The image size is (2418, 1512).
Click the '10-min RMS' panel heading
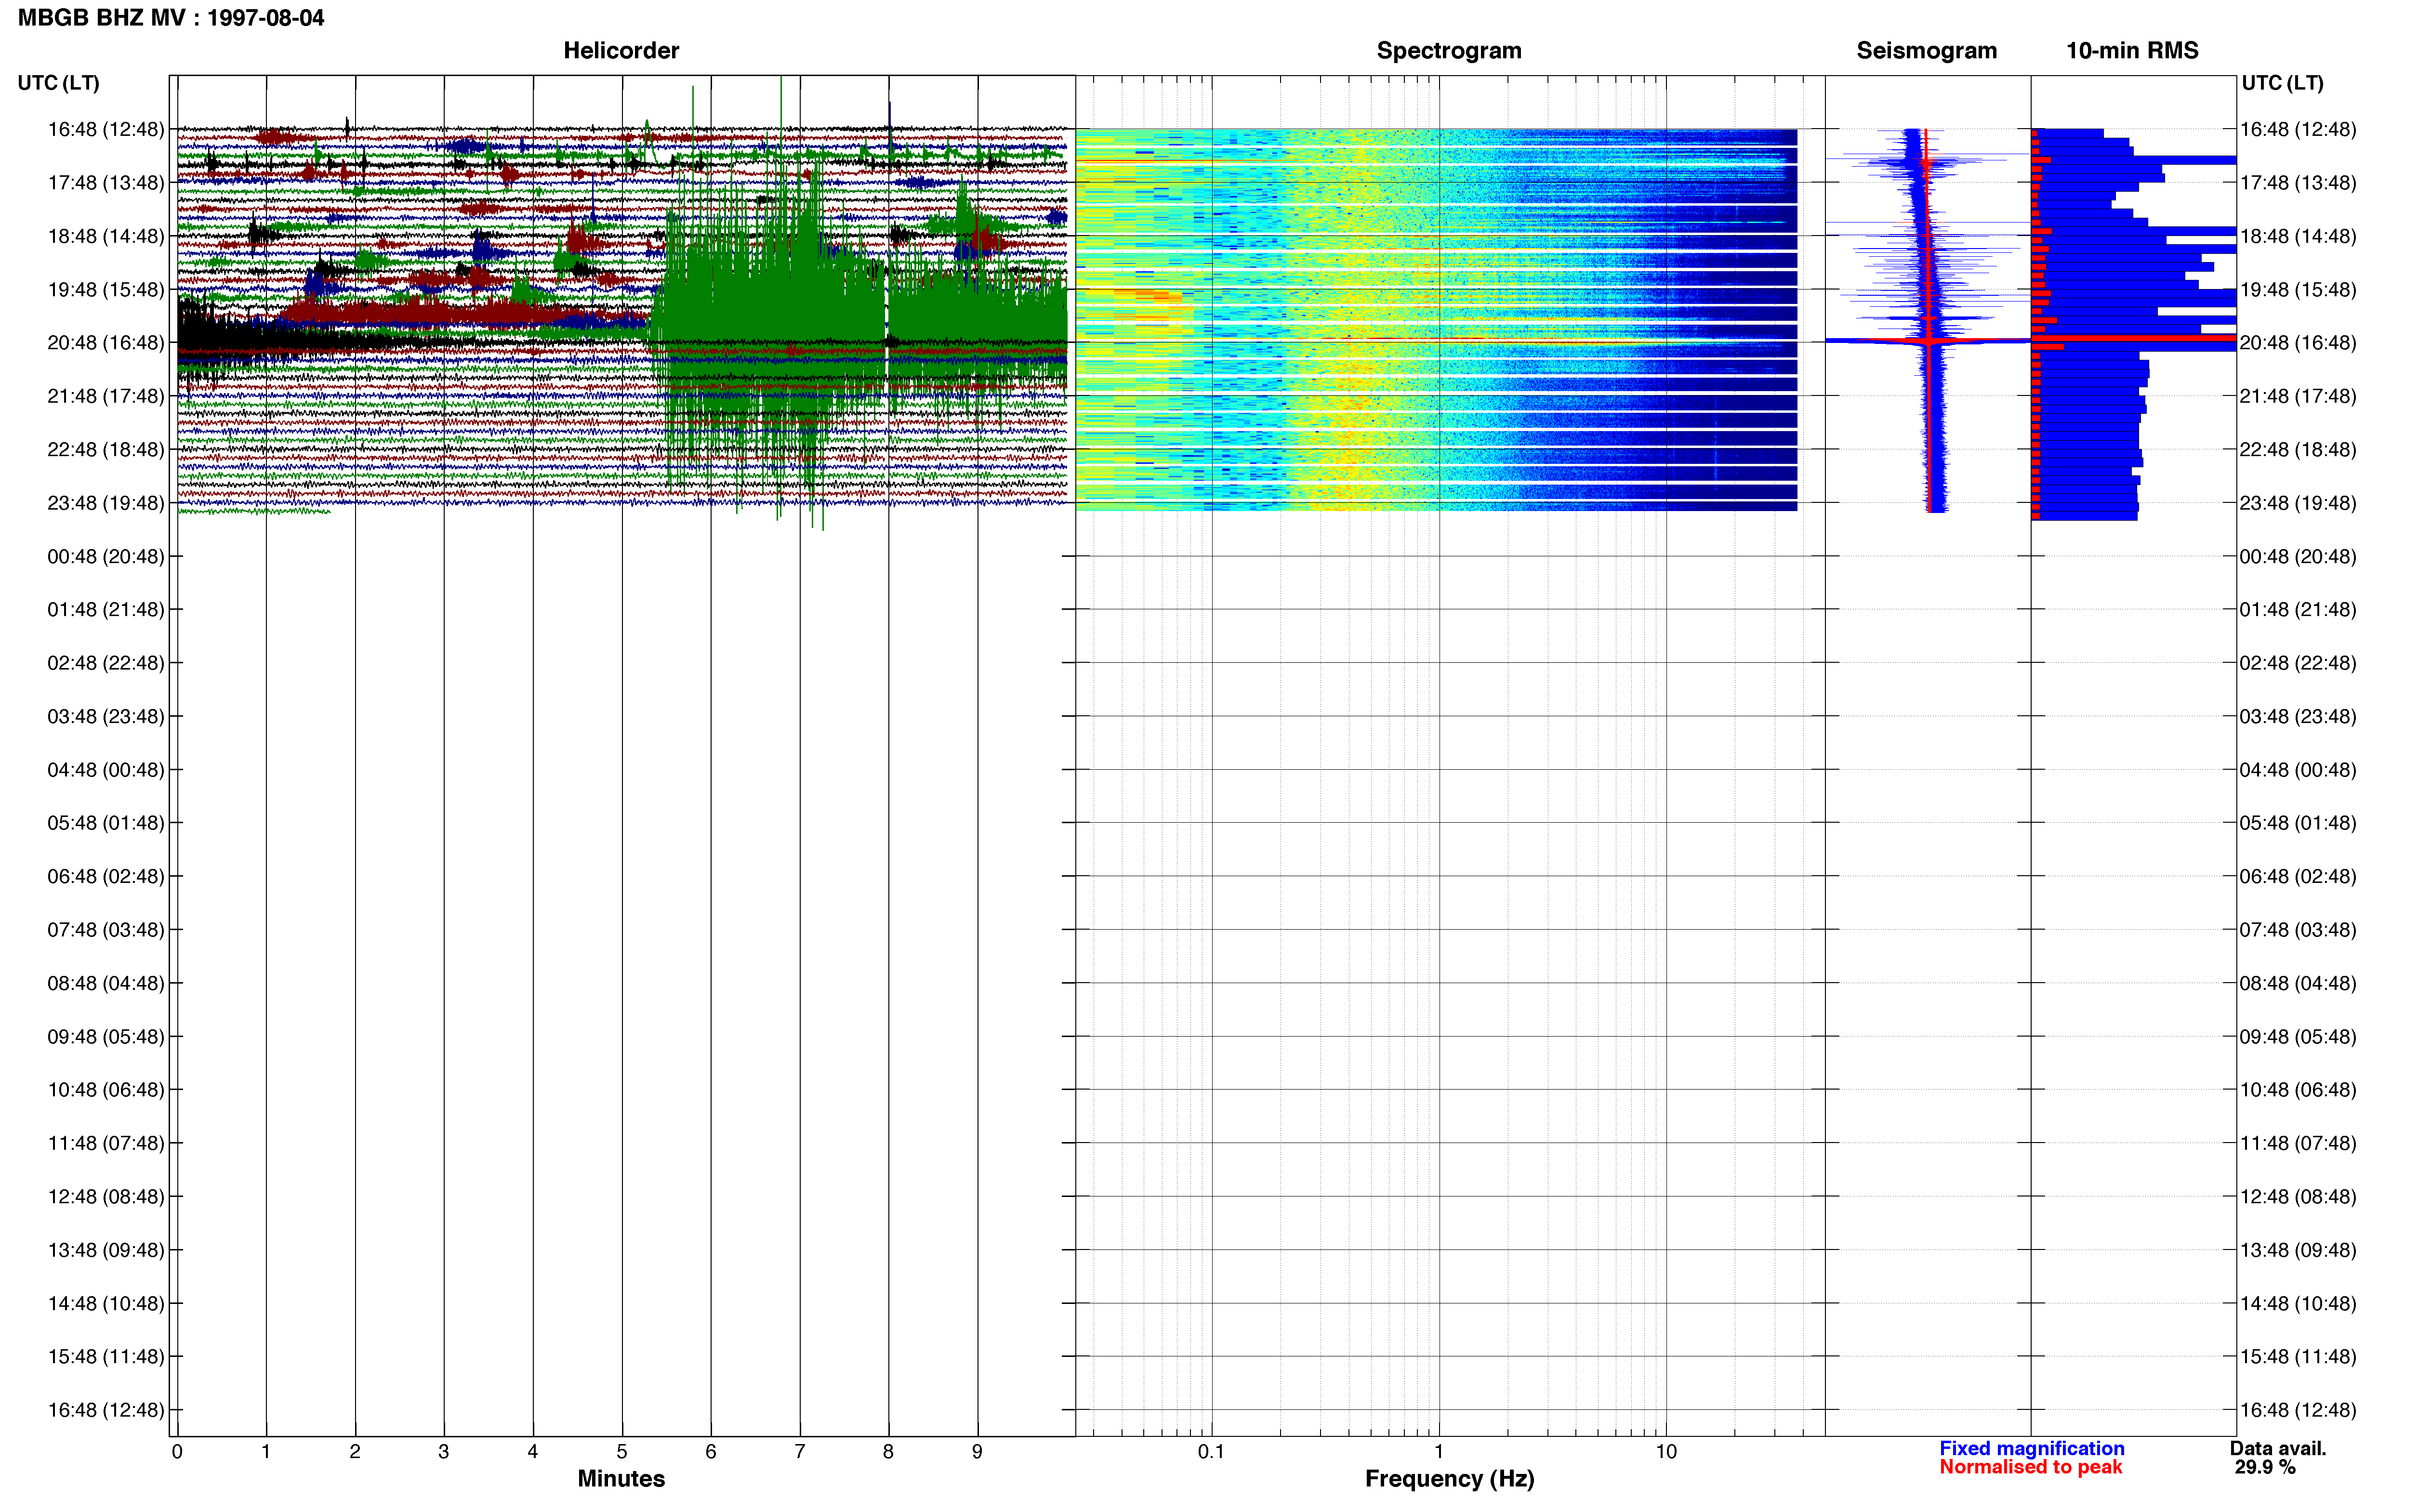pyautogui.click(x=2132, y=51)
